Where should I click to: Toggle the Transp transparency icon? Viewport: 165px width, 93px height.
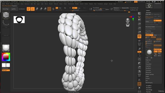pyautogui.click(x=139, y=80)
